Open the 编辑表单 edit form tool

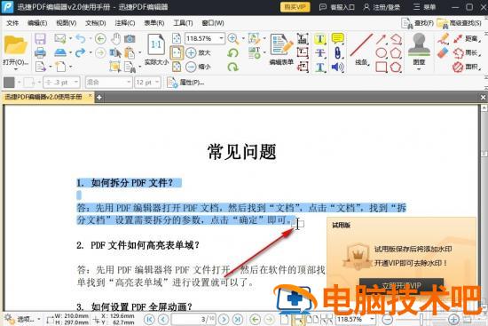click(281, 49)
